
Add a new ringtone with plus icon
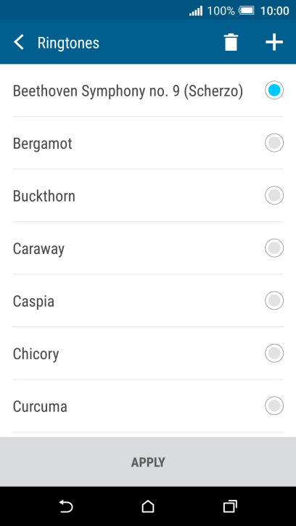[274, 43]
